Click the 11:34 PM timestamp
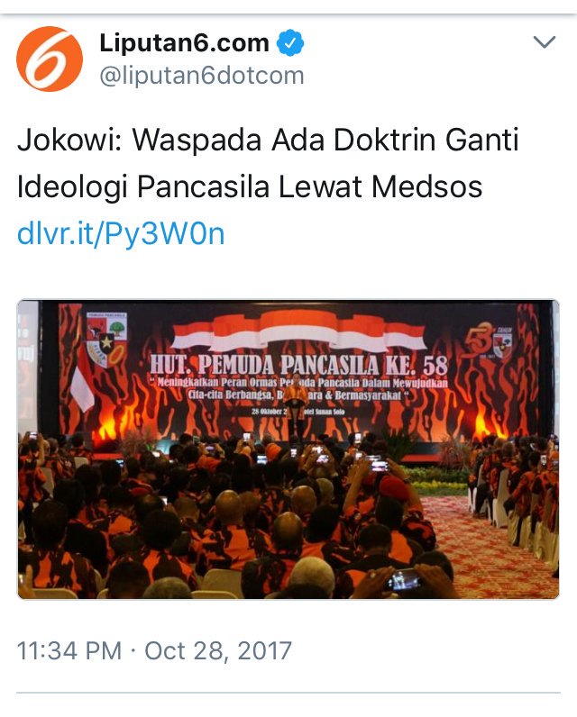The image size is (577, 717). click(x=69, y=650)
